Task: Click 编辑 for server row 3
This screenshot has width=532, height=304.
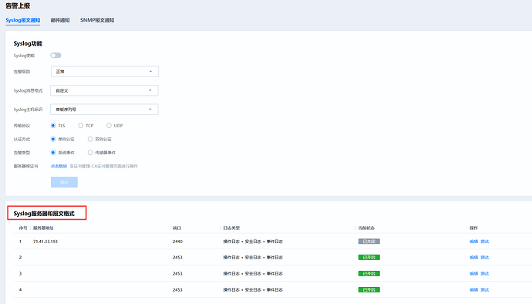Action: 473,274
